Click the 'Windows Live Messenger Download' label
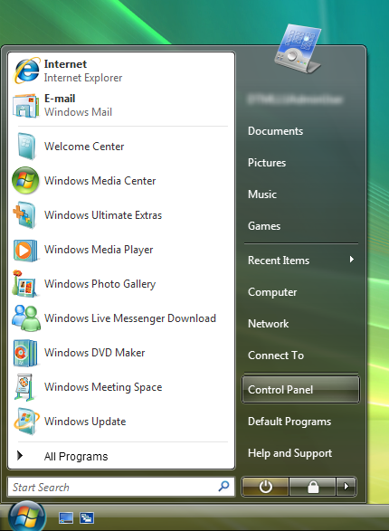Image resolution: width=389 pixels, height=531 pixels. (130, 318)
